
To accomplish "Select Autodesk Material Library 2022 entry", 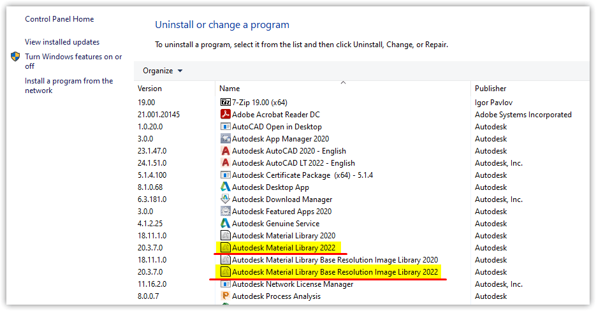I will click(x=284, y=248).
